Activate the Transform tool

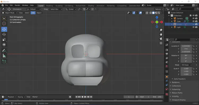(4, 45)
